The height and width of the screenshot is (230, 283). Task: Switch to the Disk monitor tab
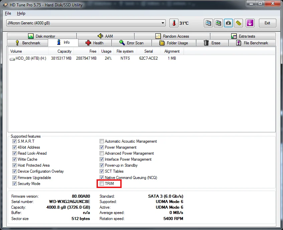pyautogui.click(x=42, y=36)
